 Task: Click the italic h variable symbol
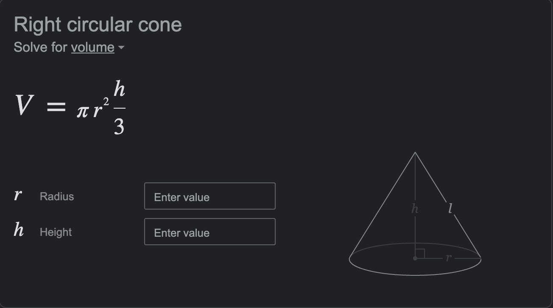click(19, 230)
